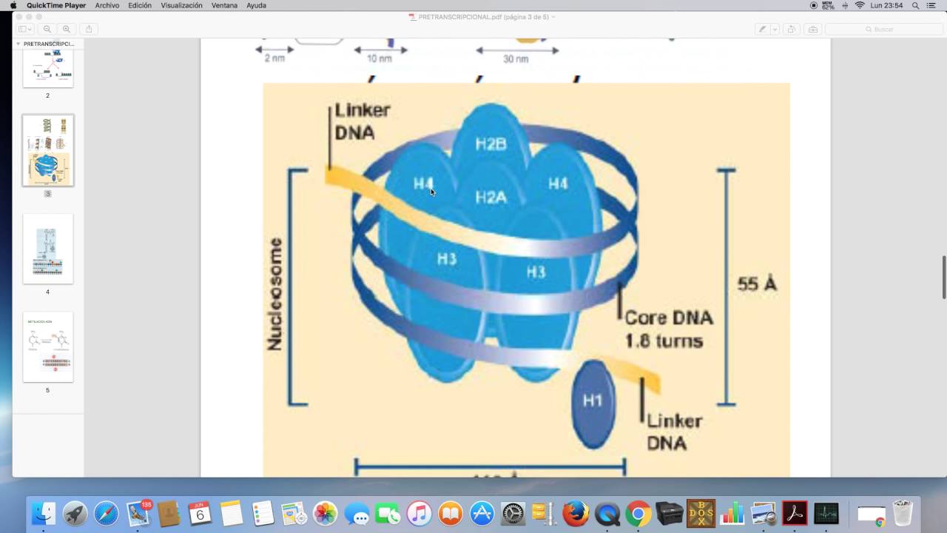
Task: Open the Edición menu
Action: coord(140,5)
